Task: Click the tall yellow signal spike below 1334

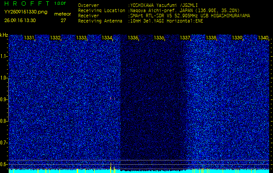Action: pyautogui.click(x=111, y=168)
